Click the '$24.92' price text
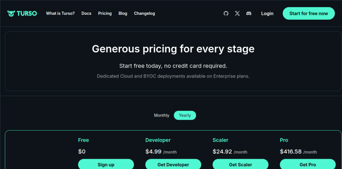The image size is (342, 169). (x=222, y=152)
